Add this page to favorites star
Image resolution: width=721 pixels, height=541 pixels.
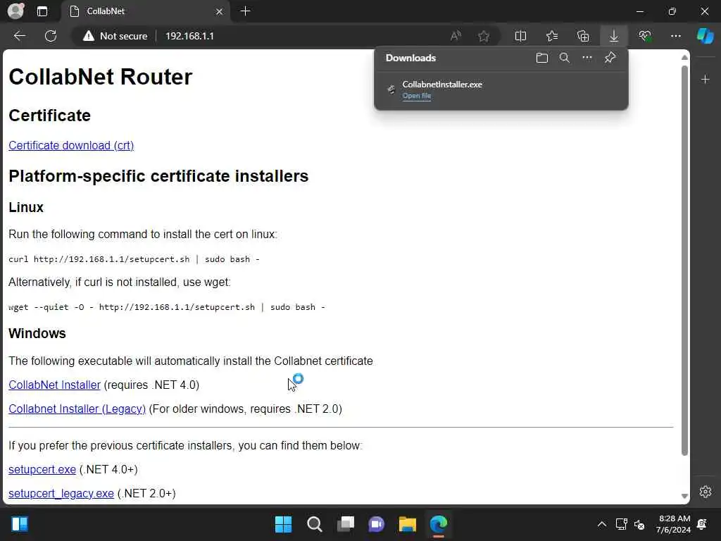[483, 36]
